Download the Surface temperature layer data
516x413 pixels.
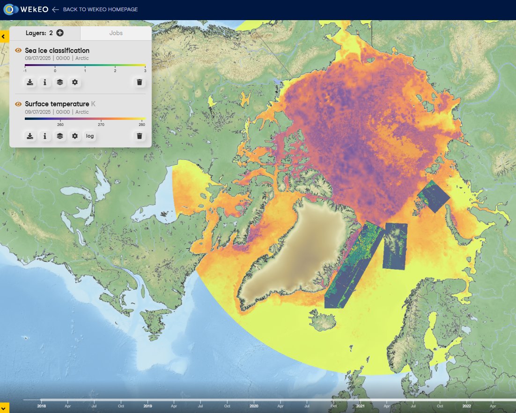click(29, 136)
